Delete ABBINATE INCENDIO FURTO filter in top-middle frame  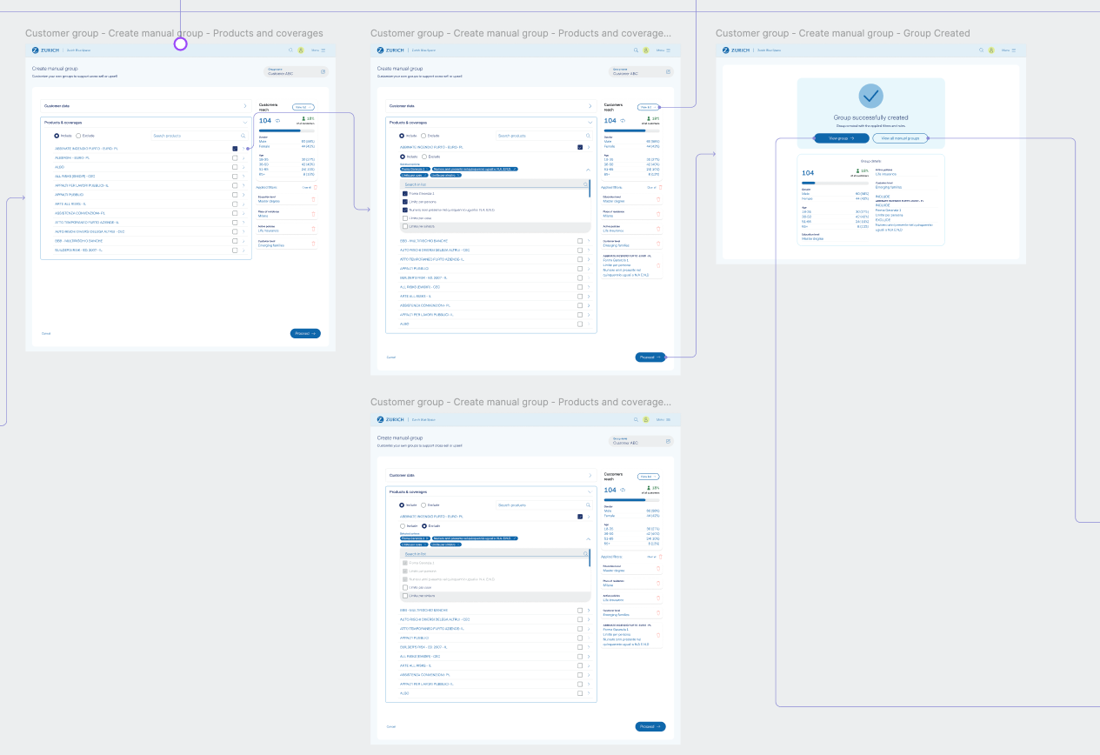pos(658,265)
